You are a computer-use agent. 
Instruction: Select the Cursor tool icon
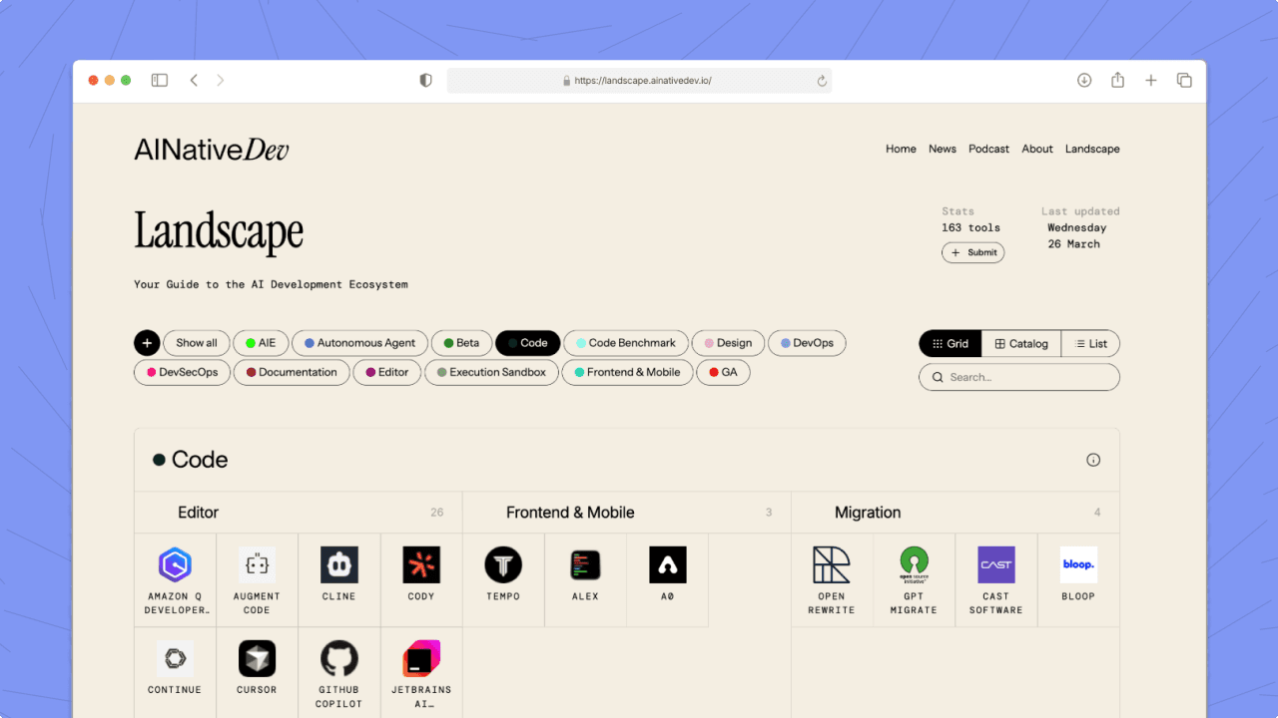tap(257, 658)
